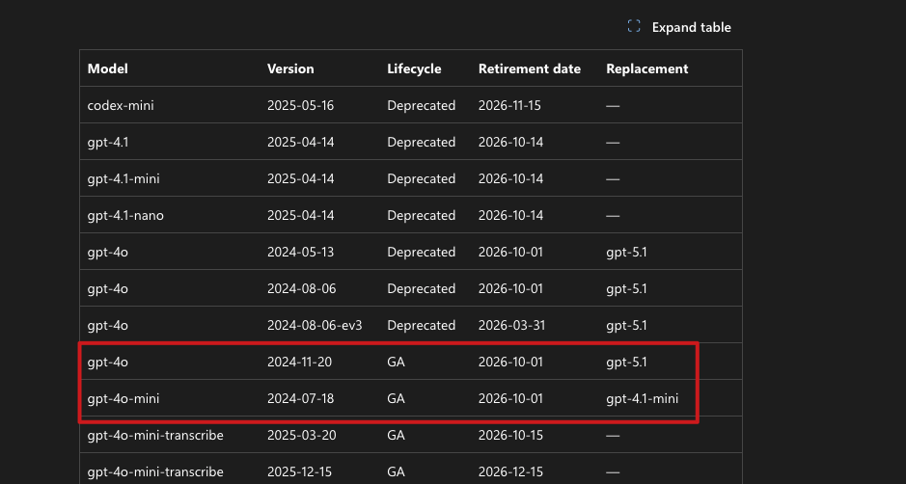The height and width of the screenshot is (484, 906).
Task: Click 'Deprecated' in the 2024-08-06-ev3 row
Action: click(x=422, y=325)
